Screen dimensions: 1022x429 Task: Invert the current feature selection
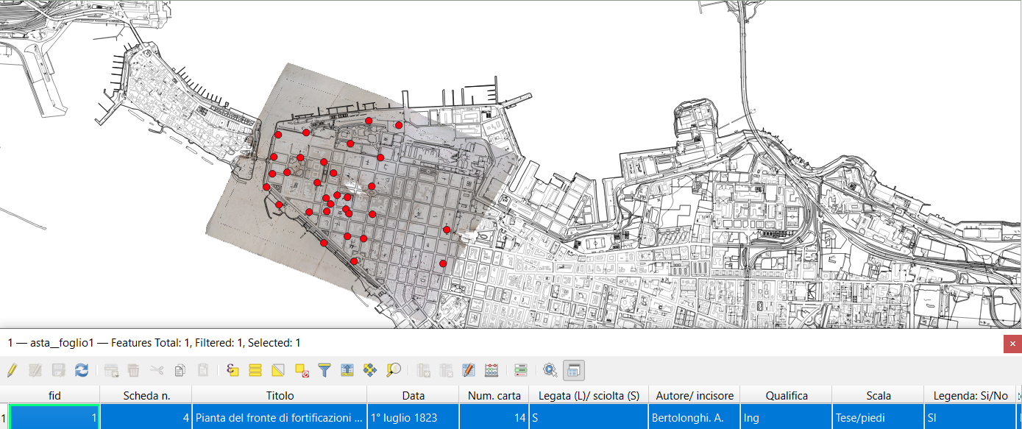[278, 370]
